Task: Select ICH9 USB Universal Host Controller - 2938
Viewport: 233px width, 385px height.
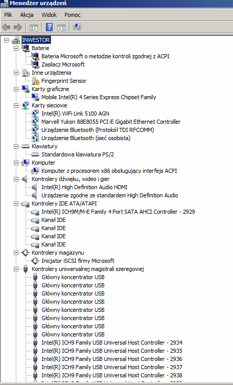Action: coord(112,375)
